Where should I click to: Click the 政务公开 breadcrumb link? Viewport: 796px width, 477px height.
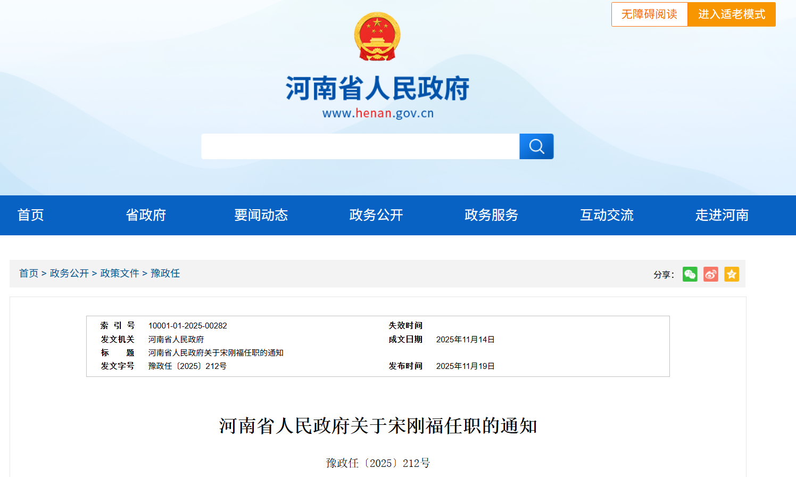tap(69, 273)
